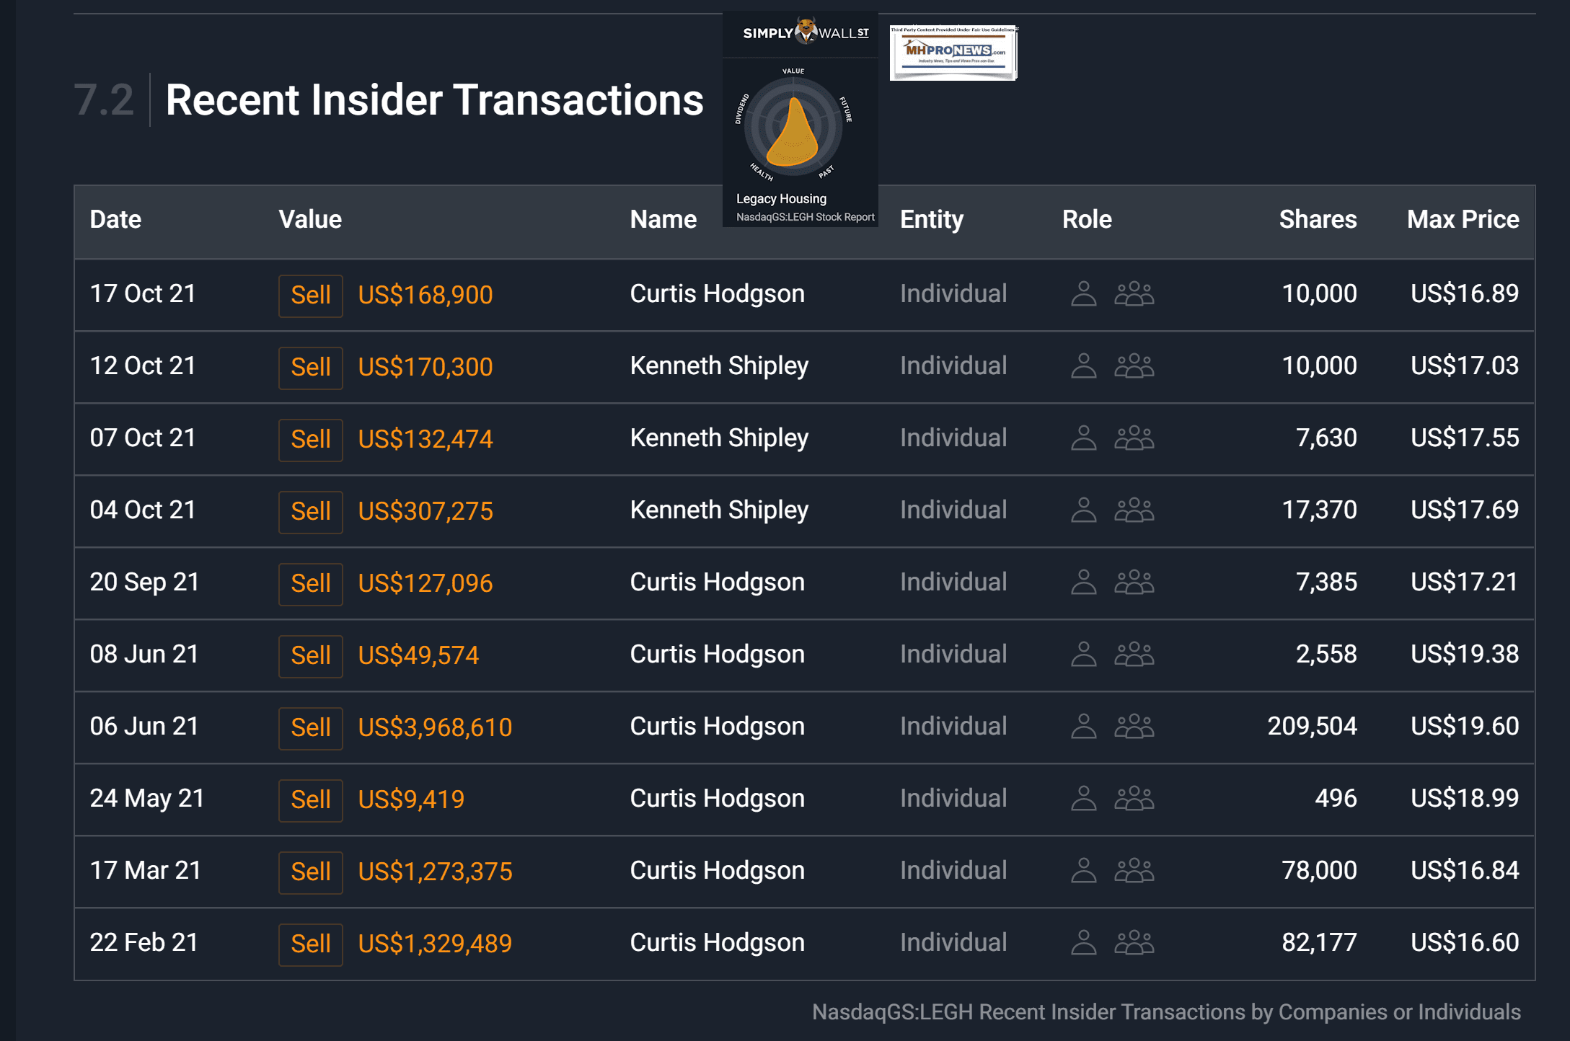Click the group role icon in the 12 Oct 21 row
Image resolution: width=1570 pixels, height=1041 pixels.
(x=1134, y=366)
